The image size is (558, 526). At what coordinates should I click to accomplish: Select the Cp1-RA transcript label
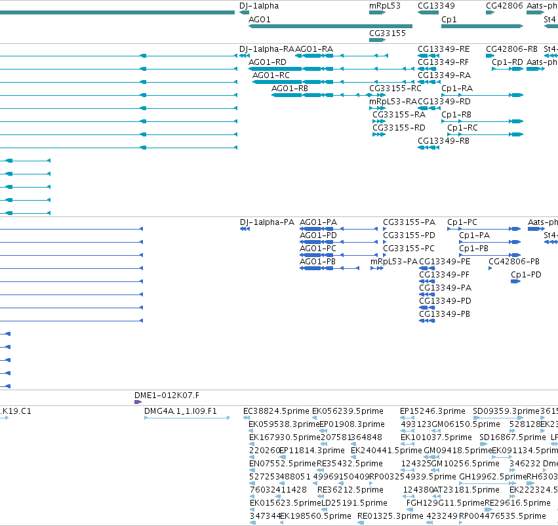tap(457, 89)
